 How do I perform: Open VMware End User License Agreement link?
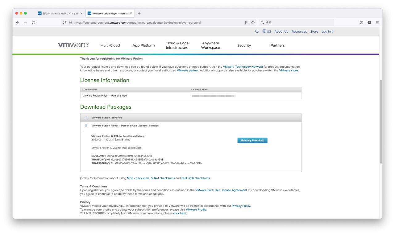(x=221, y=190)
